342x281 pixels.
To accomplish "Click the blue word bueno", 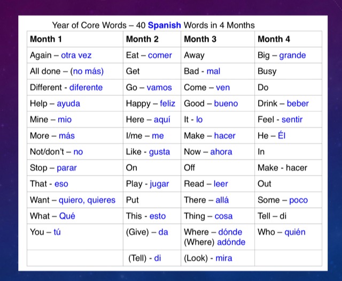I will tap(226, 103).
